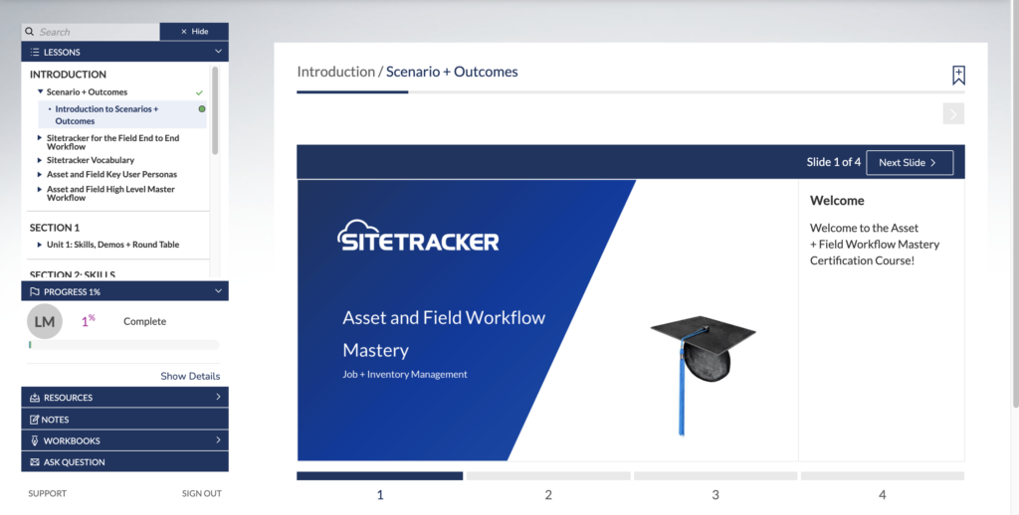Click the Hide sidebar button

tap(194, 31)
